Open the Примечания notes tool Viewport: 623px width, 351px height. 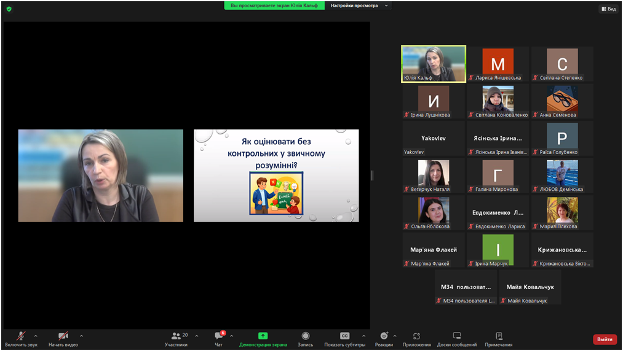(x=498, y=339)
